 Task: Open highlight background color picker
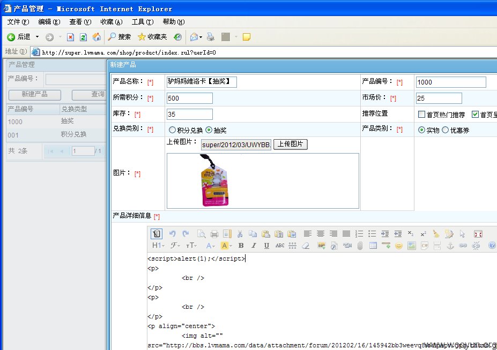[227, 246]
